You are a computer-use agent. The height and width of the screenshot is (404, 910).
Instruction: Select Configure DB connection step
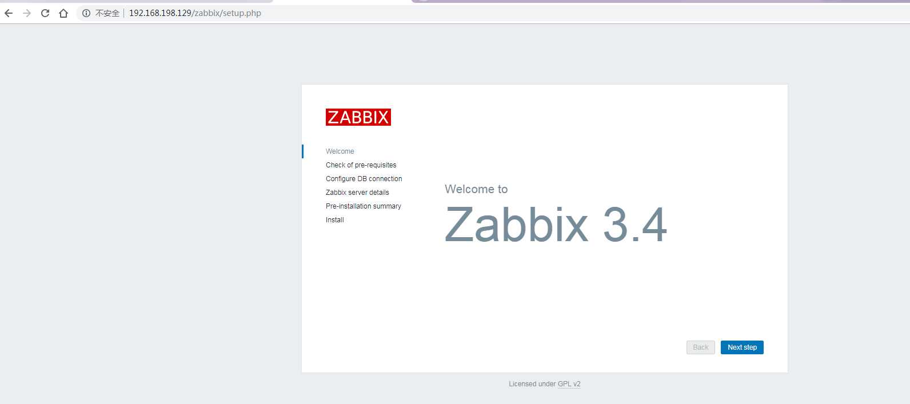click(364, 179)
